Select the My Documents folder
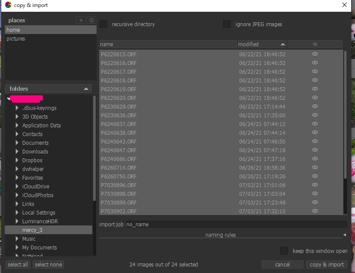This screenshot has width=355, height=273. [39, 247]
